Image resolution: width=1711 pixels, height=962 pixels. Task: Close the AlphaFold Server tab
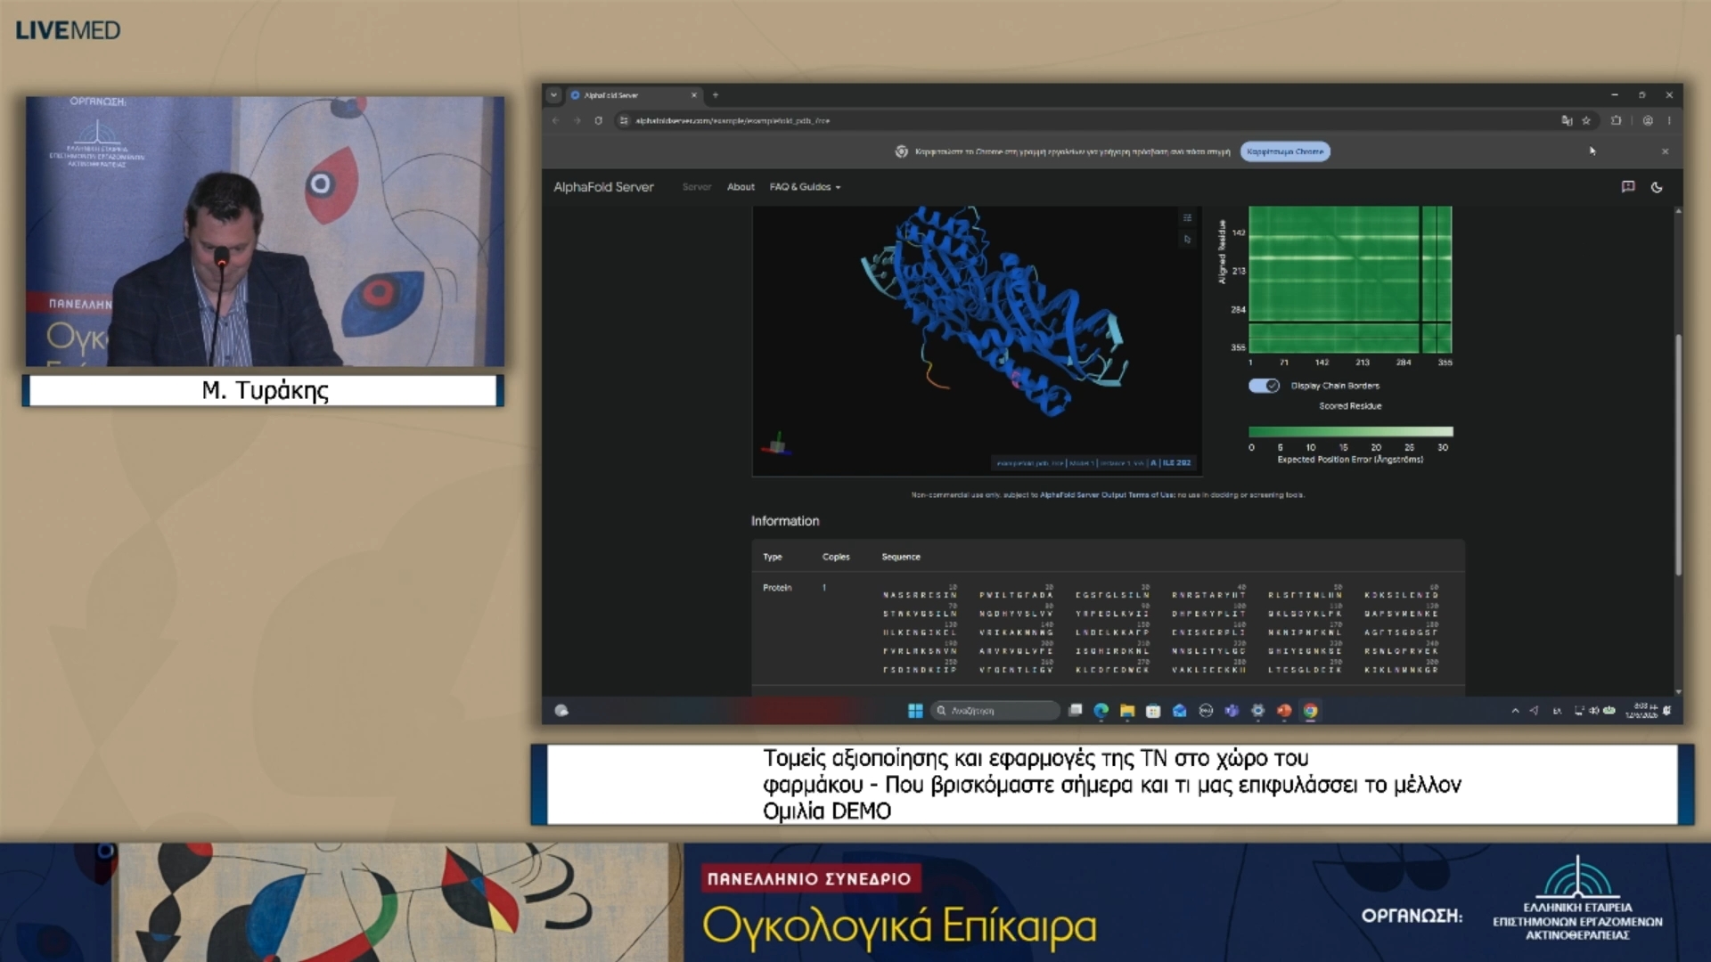coord(694,95)
